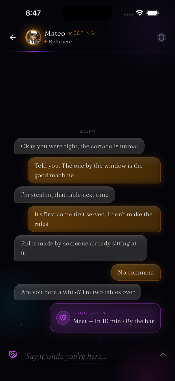This screenshot has width=175, height=381.
Task: Focus the 'Say it while you're here' field
Action: [88, 356]
